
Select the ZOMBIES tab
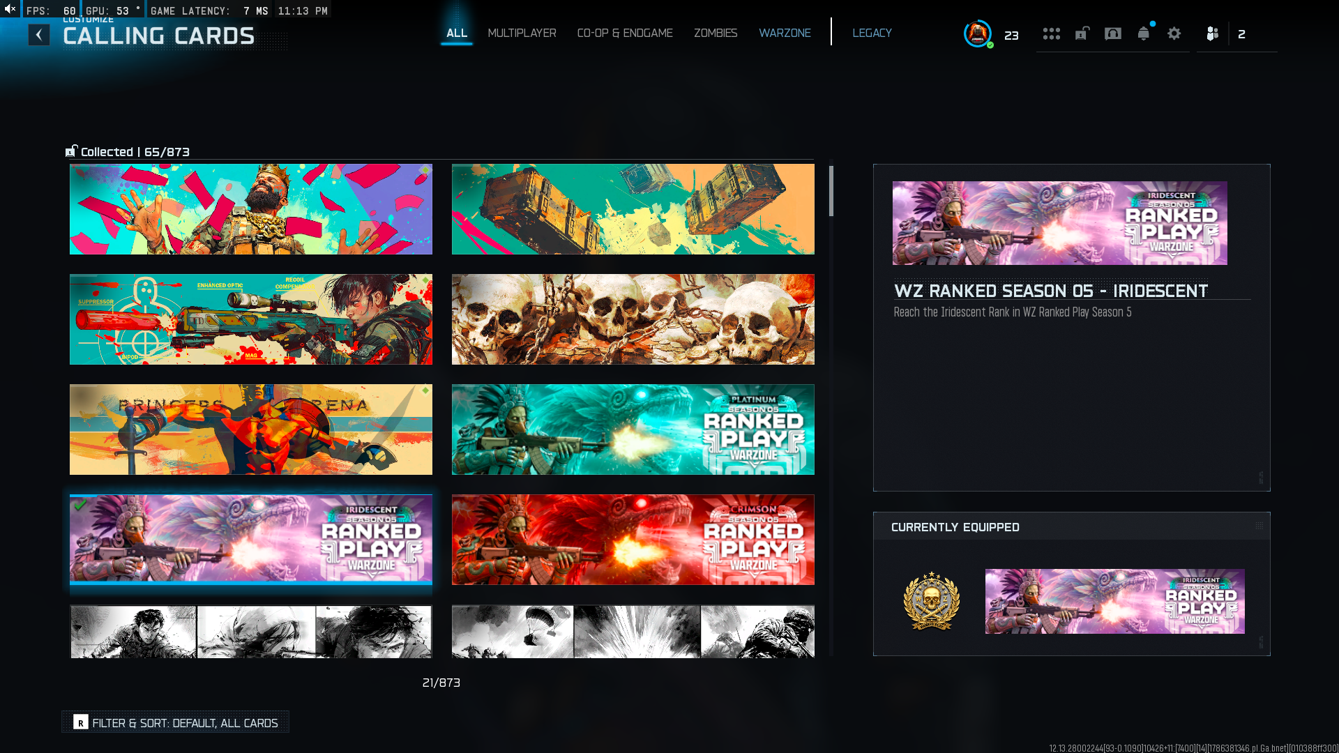click(x=716, y=33)
